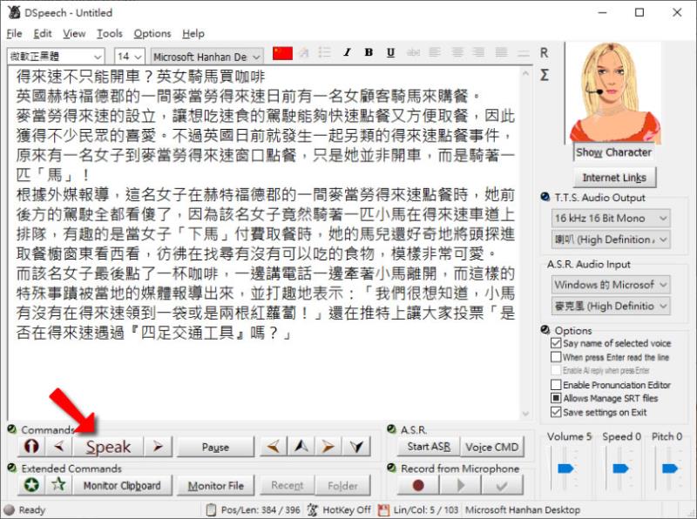Collapse the Options section toggle
The height and width of the screenshot is (519, 697).
coord(545,330)
